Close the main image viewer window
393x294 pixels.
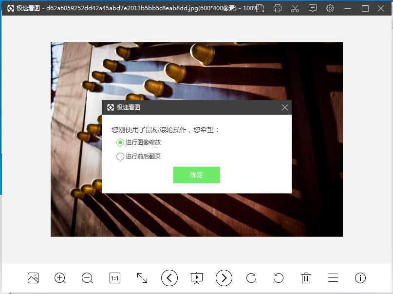point(381,8)
